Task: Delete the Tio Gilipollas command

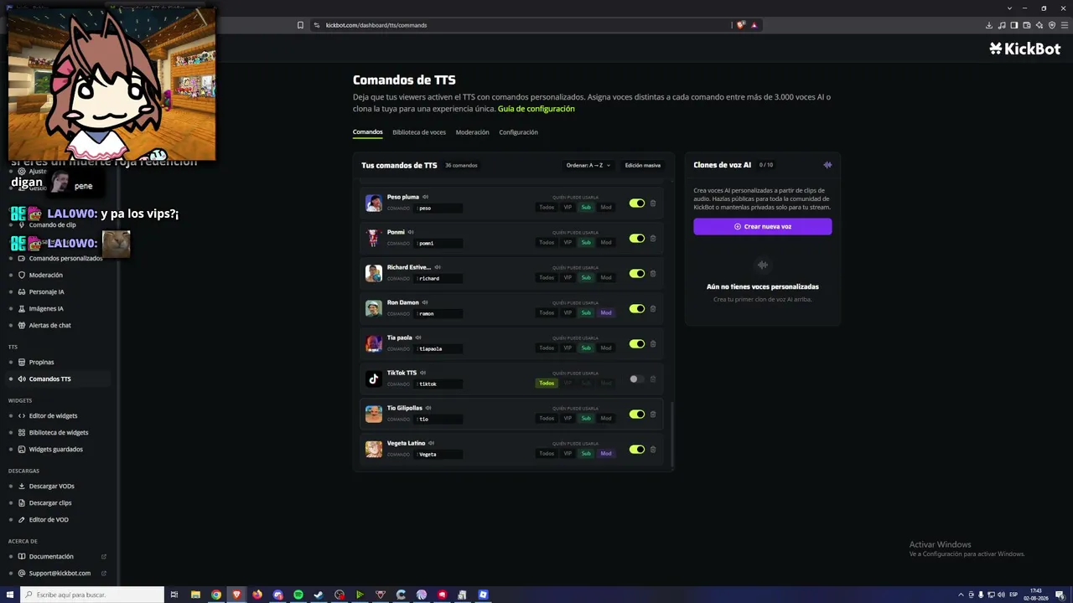Action: [653, 415]
